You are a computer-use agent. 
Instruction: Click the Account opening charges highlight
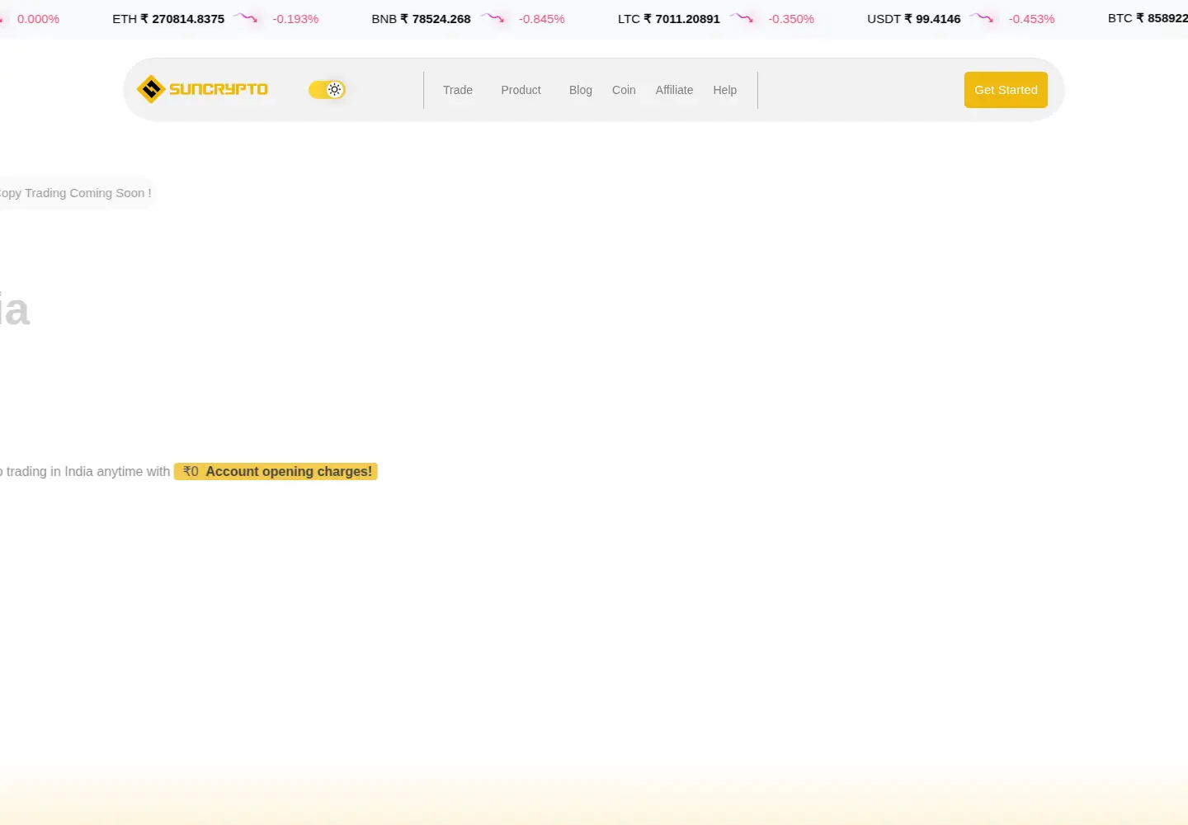[x=276, y=471]
